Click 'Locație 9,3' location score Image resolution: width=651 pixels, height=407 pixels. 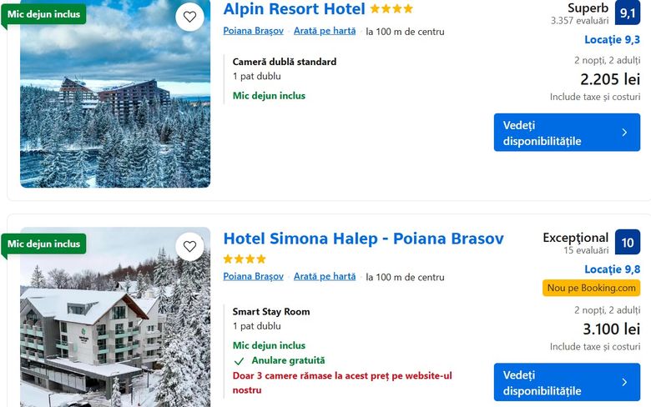[612, 39]
